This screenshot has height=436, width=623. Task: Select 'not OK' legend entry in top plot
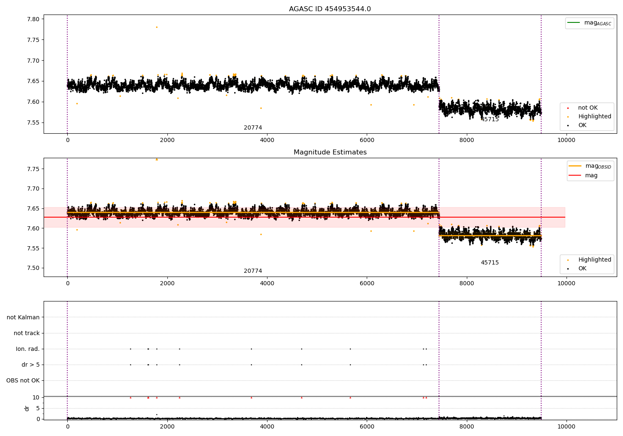pos(588,108)
